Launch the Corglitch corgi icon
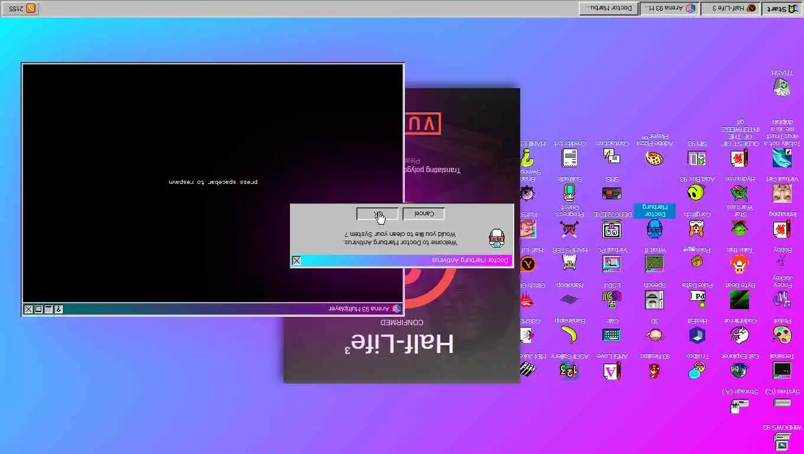The height and width of the screenshot is (454, 804). [697, 228]
